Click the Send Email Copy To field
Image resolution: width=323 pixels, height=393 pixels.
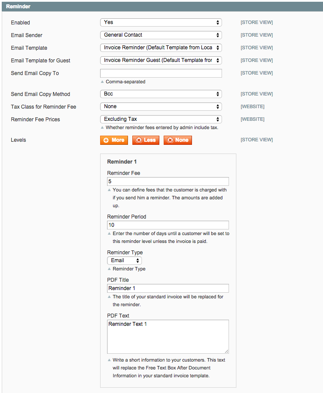(161, 73)
